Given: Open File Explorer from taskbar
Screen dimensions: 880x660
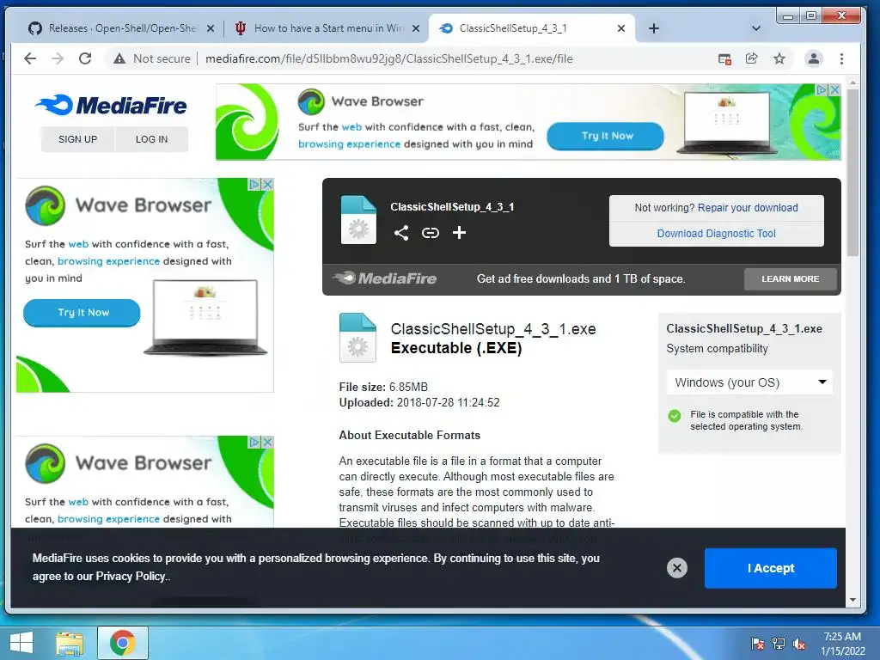Looking at the screenshot, I should pos(70,643).
